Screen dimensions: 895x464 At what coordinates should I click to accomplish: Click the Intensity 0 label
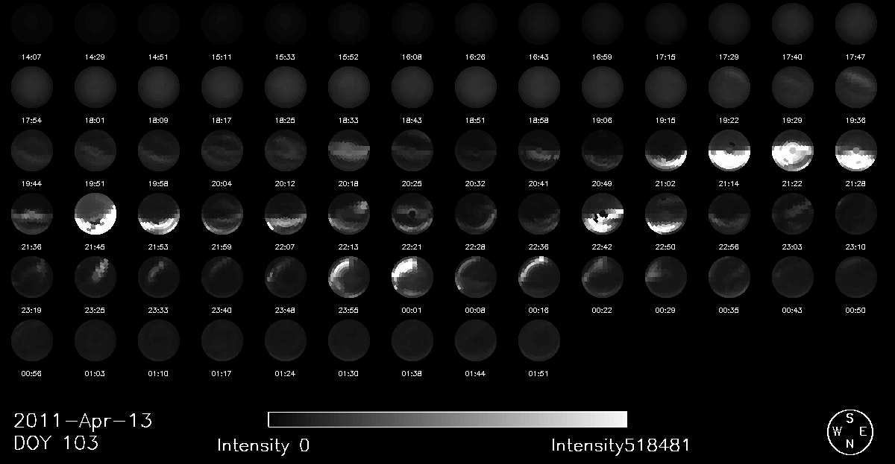tap(263, 445)
